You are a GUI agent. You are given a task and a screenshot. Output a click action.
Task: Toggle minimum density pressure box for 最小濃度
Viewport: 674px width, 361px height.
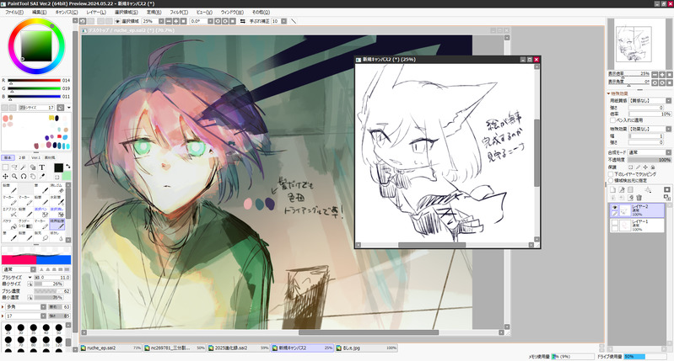click(x=30, y=297)
